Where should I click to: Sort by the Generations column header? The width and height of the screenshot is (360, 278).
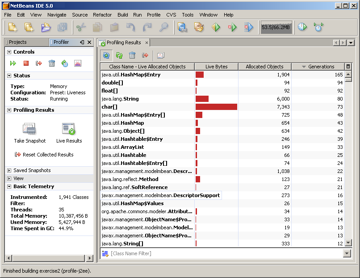coord(318,67)
